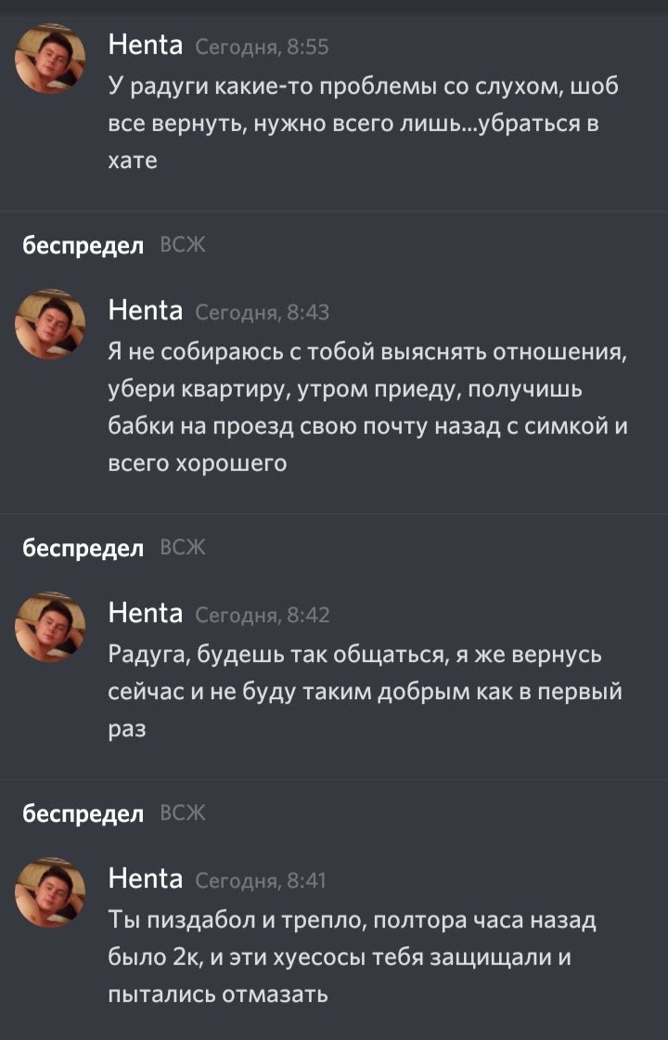Click the "Сегодня, 8:42" timestamp

[262, 615]
